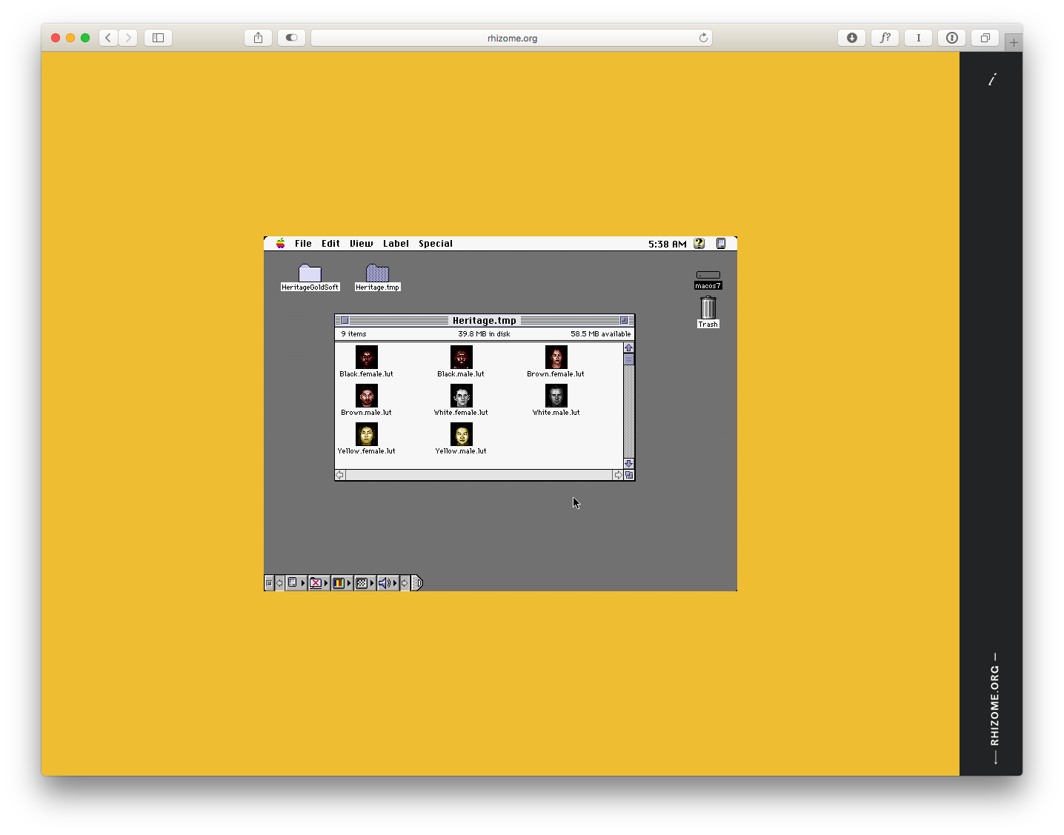Screen dimensions: 1064x835
Task: Select the macos7 disk icon
Action: click(x=708, y=275)
